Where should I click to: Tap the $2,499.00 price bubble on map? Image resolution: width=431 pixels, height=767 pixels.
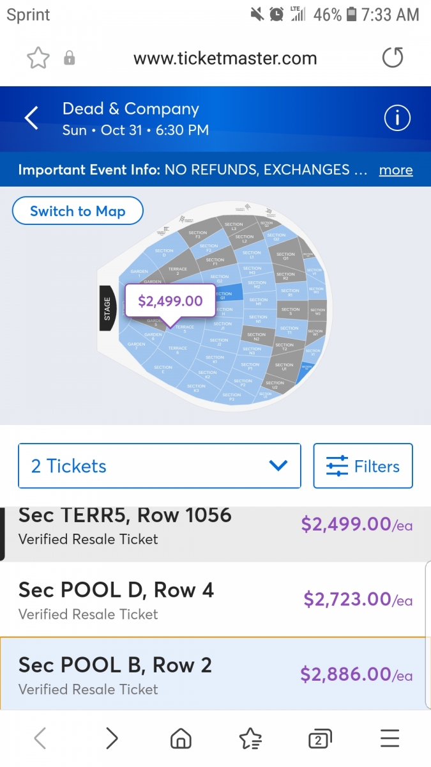tap(170, 300)
